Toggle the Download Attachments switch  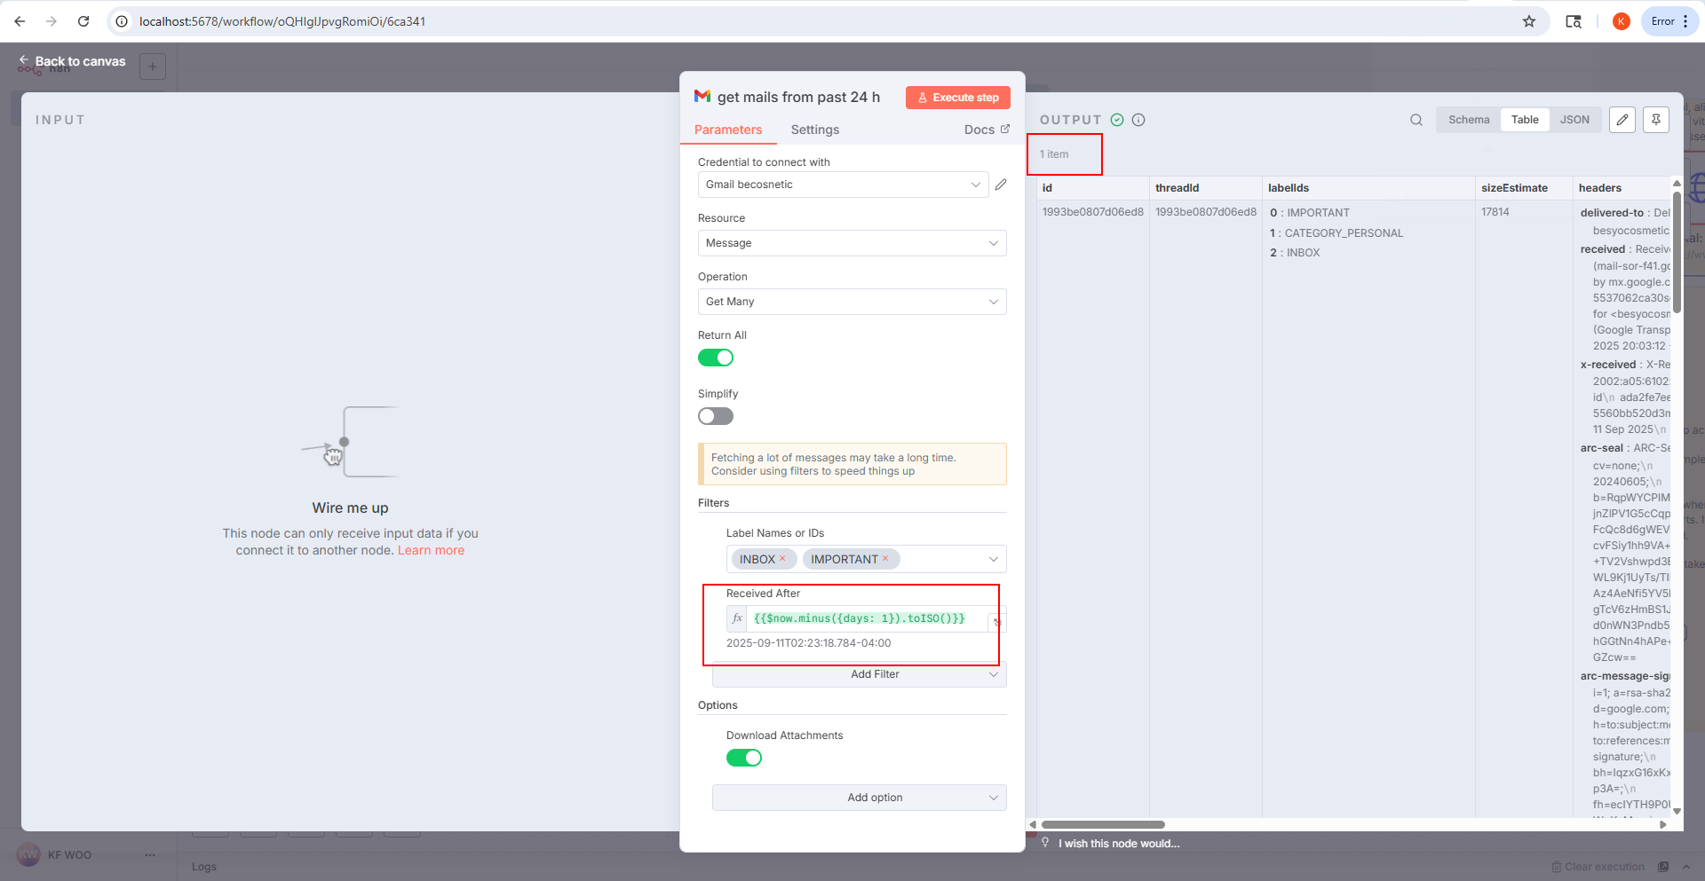tap(744, 758)
